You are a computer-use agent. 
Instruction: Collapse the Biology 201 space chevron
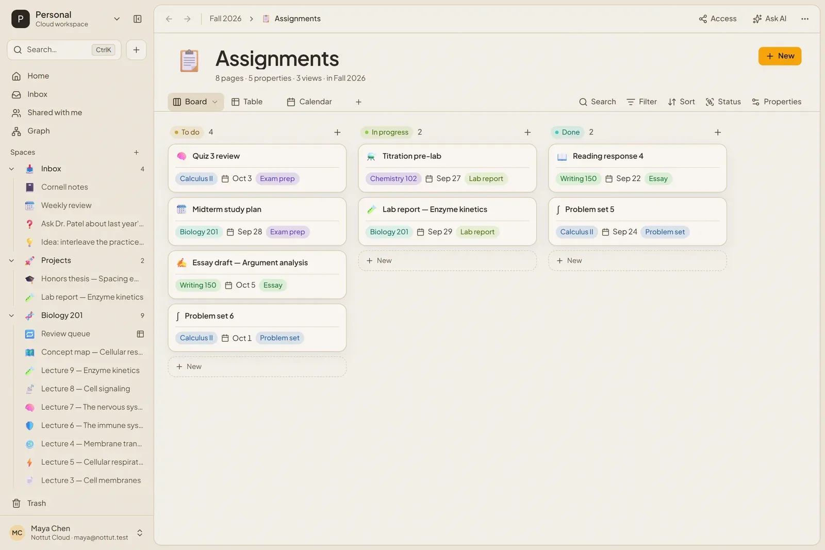(x=11, y=315)
